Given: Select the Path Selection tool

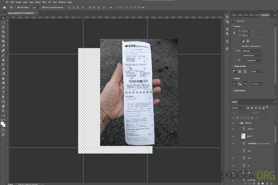Looking at the screenshot, I should point(3,97).
